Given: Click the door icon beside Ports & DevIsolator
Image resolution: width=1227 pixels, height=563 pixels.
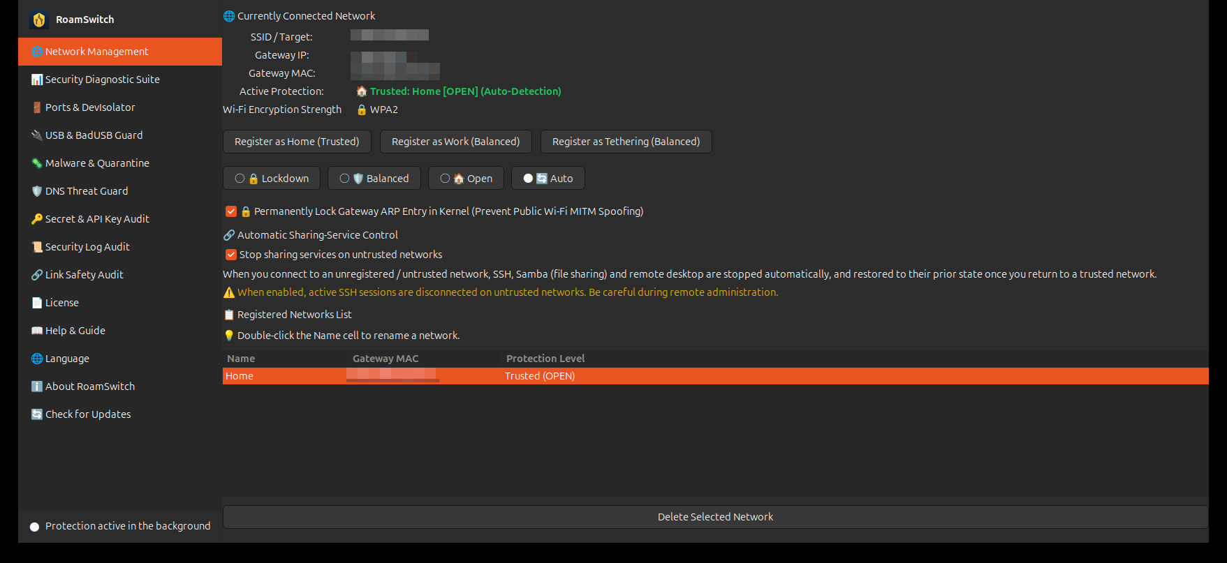Looking at the screenshot, I should pos(37,107).
